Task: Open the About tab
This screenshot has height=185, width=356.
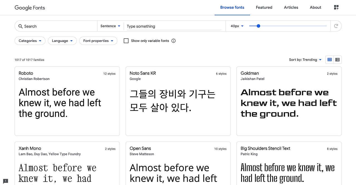Action: tap(315, 7)
